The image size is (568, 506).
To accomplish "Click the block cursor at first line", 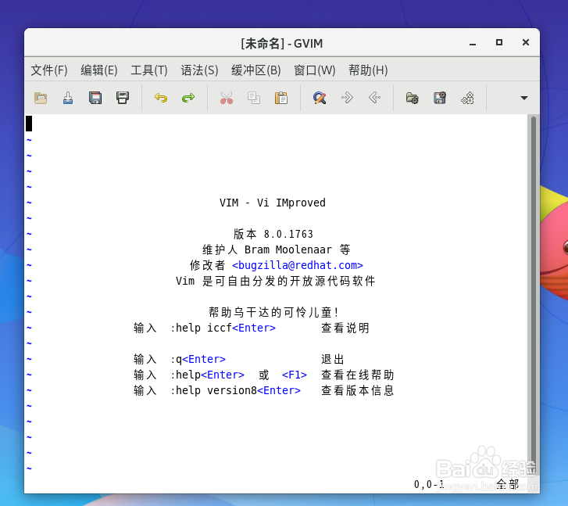I will [x=29, y=124].
